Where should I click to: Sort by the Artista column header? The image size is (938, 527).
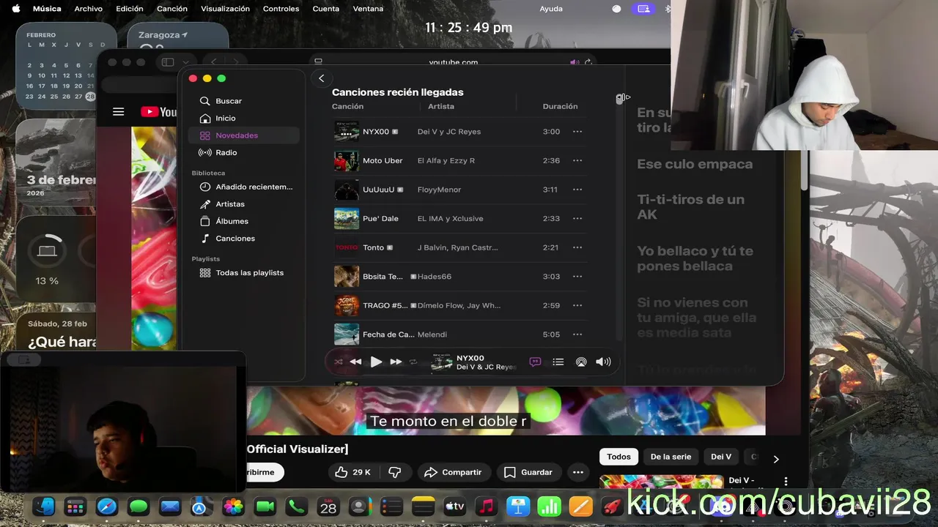pos(441,106)
